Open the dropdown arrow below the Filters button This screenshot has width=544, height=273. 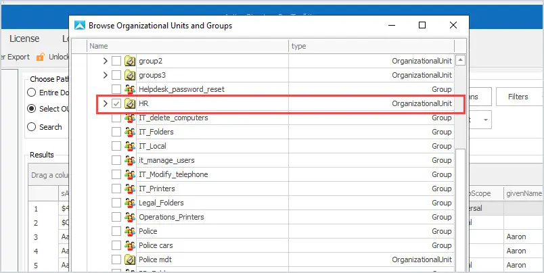[x=486, y=120]
